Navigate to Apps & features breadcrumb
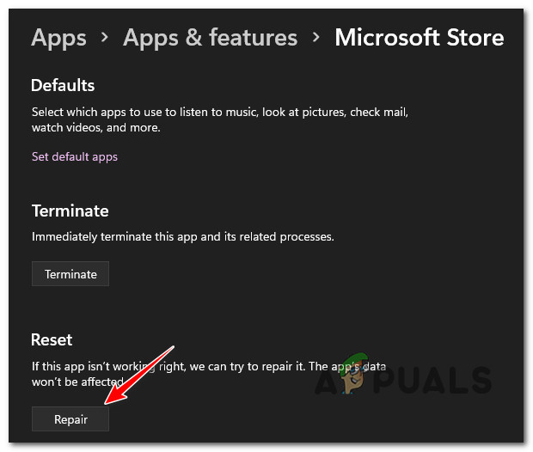This screenshot has width=533, height=452. [x=210, y=38]
